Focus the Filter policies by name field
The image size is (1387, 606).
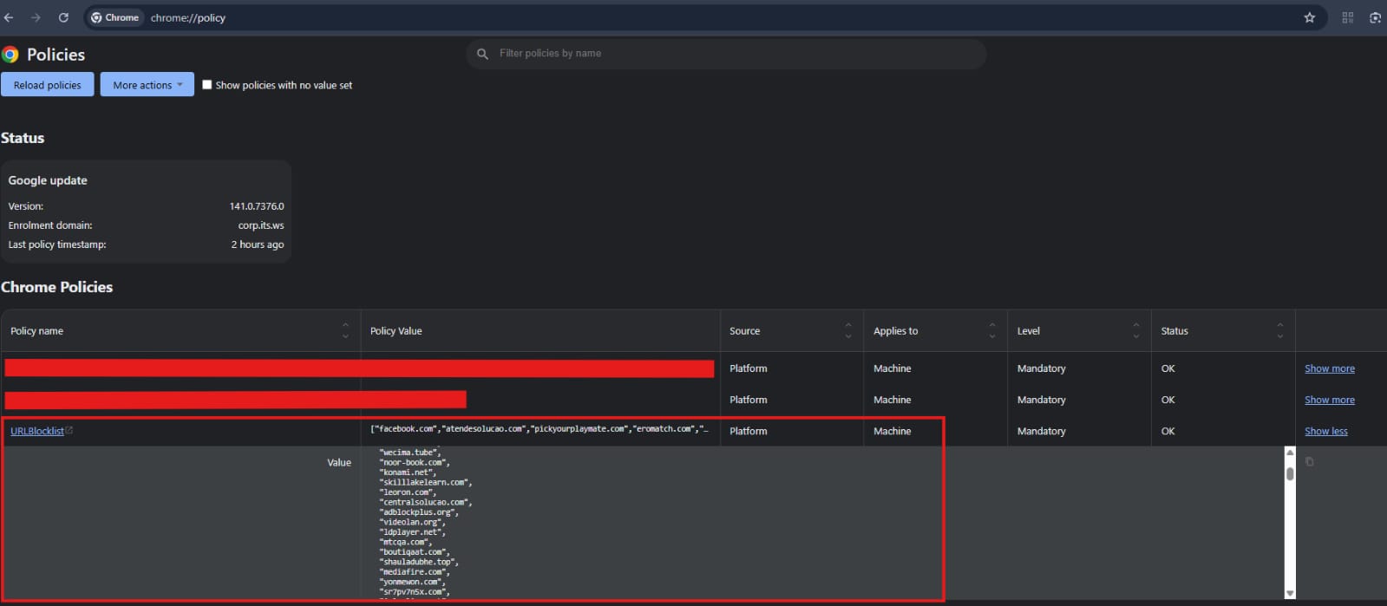coord(726,54)
